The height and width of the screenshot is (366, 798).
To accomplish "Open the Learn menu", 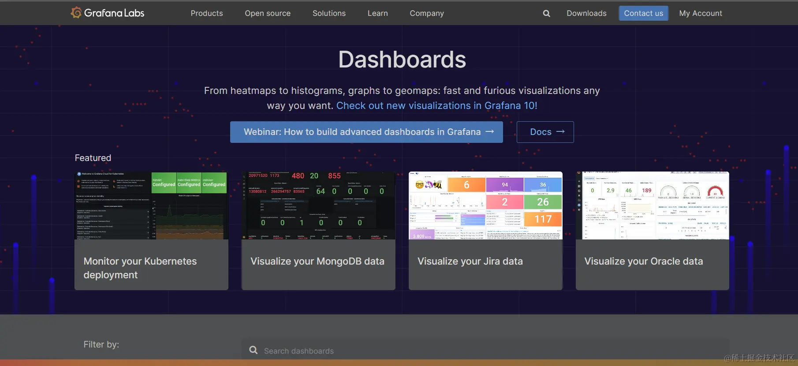I will pos(378,13).
